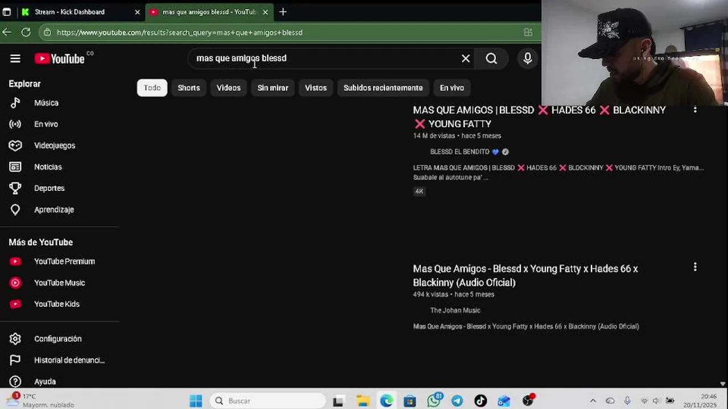Open Outlook from taskbar

[x=504, y=401]
